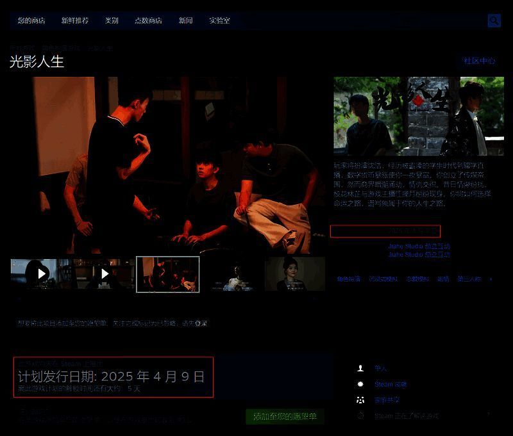The width and height of the screenshot is (513, 436).
Task: Click the 社区中心 community hub button
Action: click(x=479, y=61)
